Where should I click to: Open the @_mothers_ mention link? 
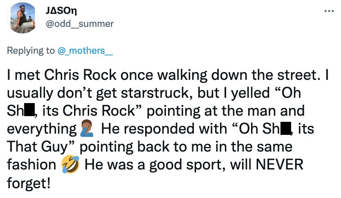(x=85, y=51)
